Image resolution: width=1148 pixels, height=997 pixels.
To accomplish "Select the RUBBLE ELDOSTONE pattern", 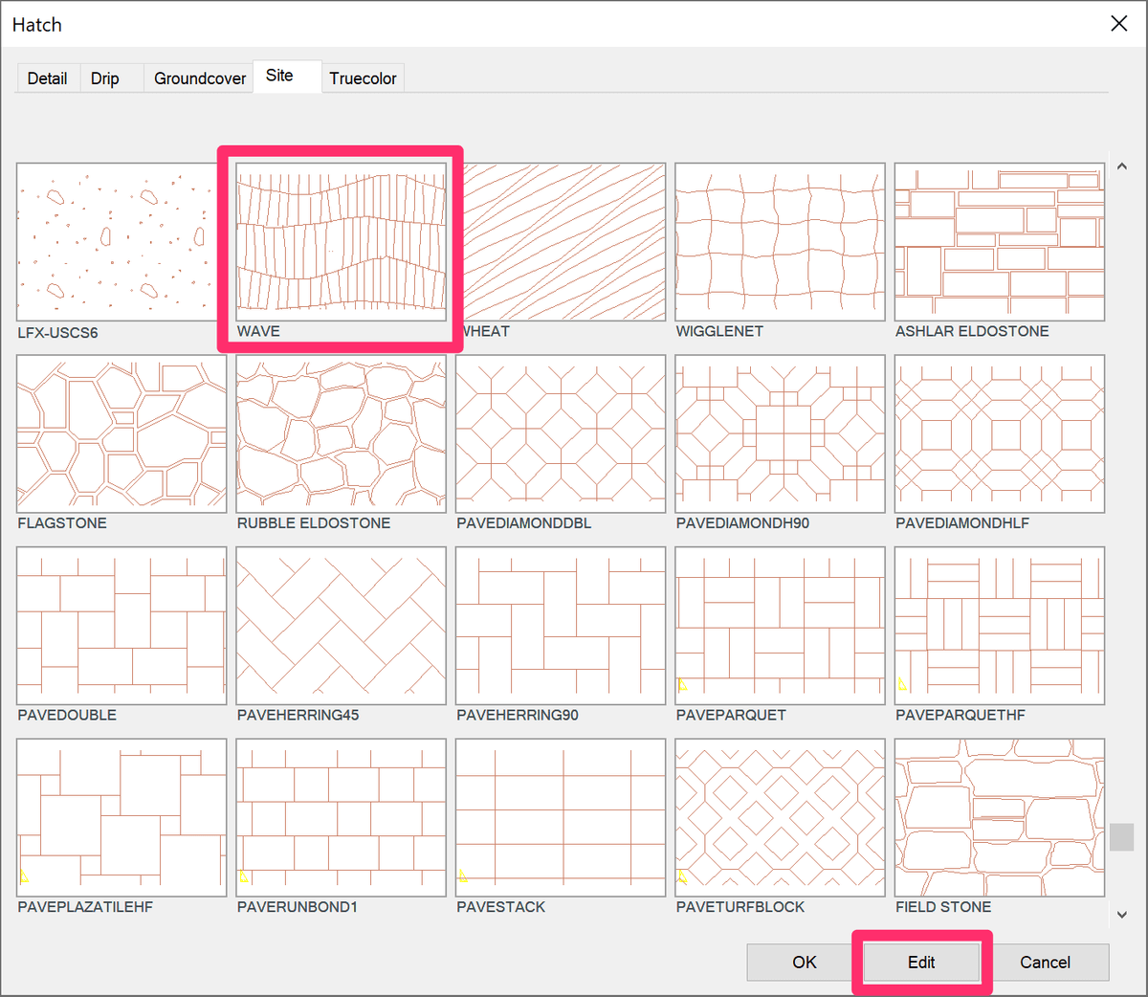I will point(340,433).
